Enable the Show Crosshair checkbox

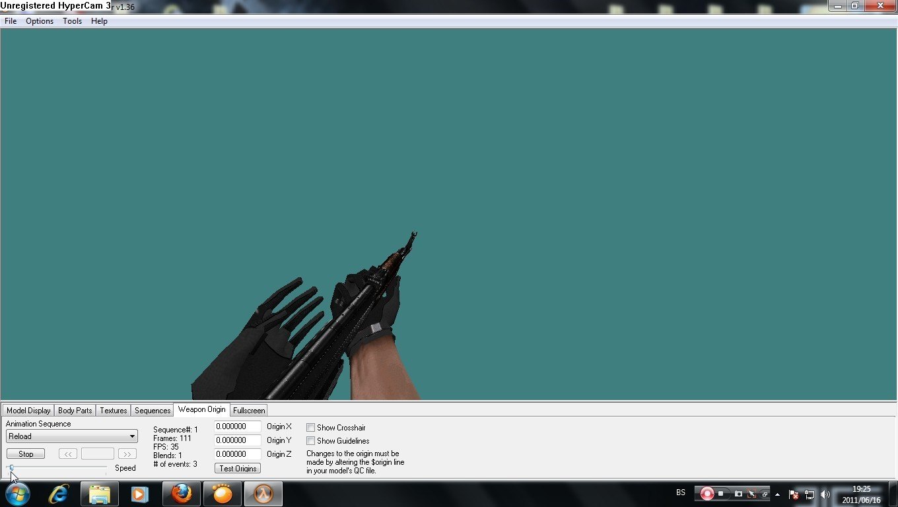(x=310, y=428)
